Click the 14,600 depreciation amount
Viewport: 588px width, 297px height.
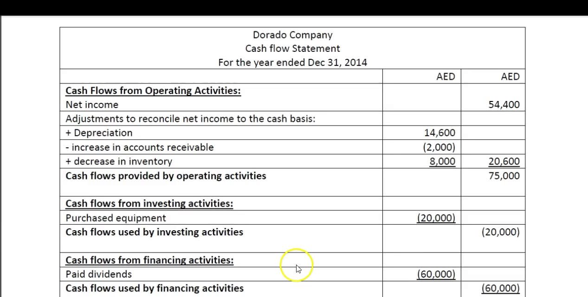coord(439,133)
